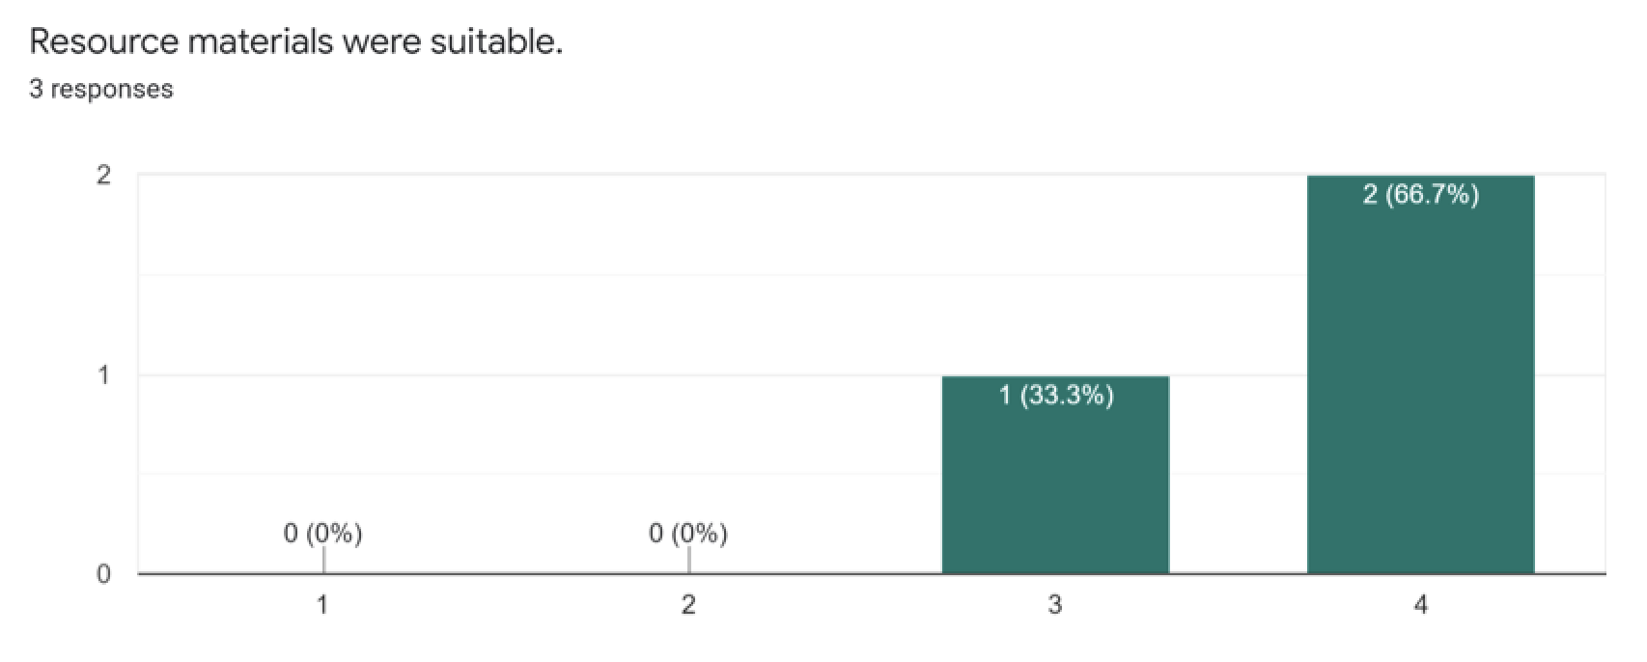Select the '1 (33.3%)' bar label

point(1055,395)
